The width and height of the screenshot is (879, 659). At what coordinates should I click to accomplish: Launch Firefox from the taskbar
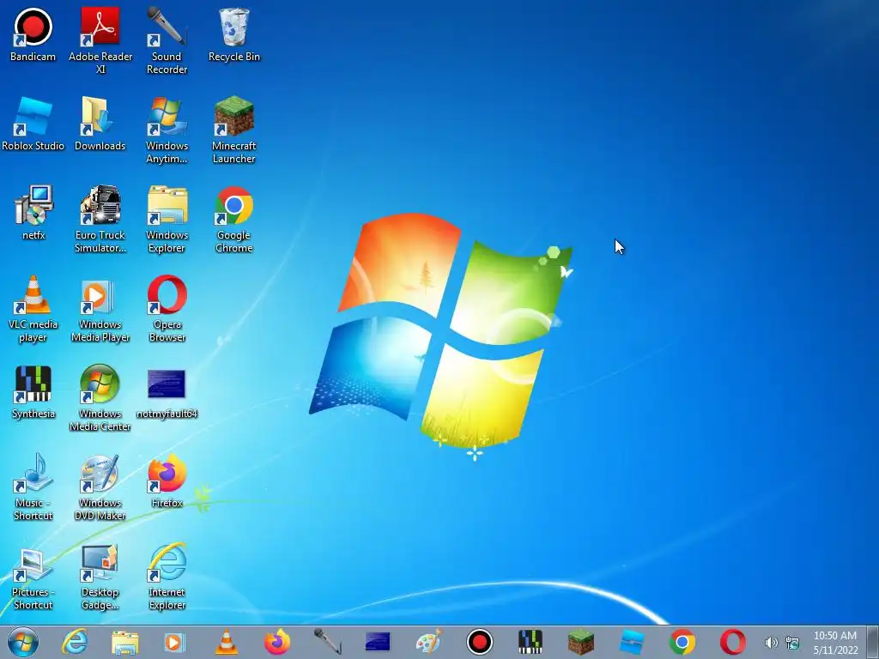277,642
